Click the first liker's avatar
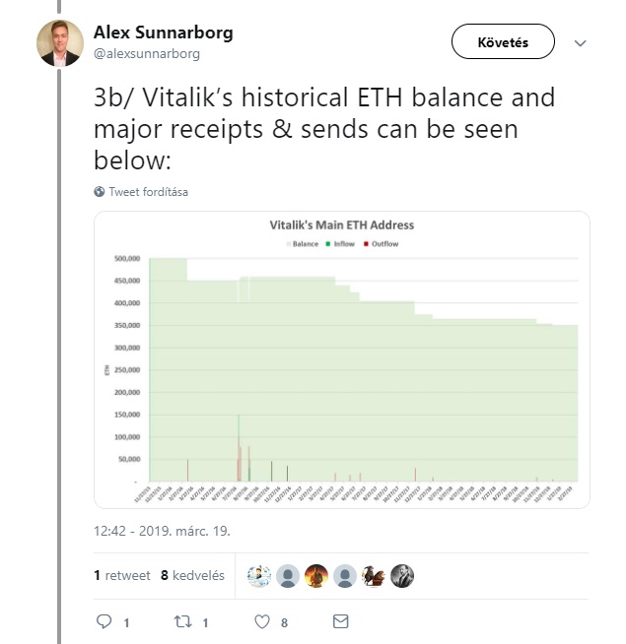Image resolution: width=626 pixels, height=644 pixels. [x=259, y=576]
